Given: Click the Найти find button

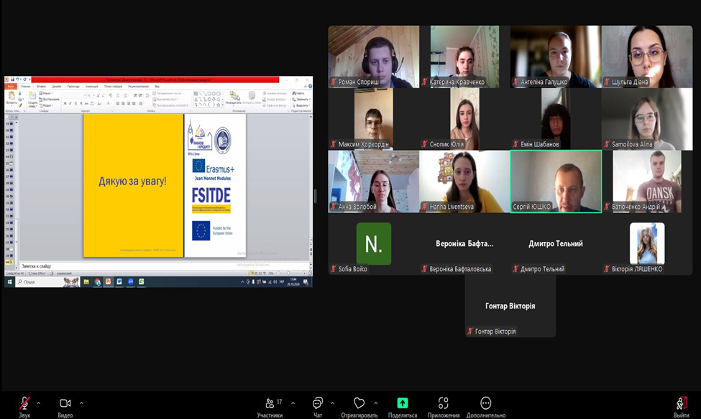Looking at the screenshot, I should [x=298, y=93].
